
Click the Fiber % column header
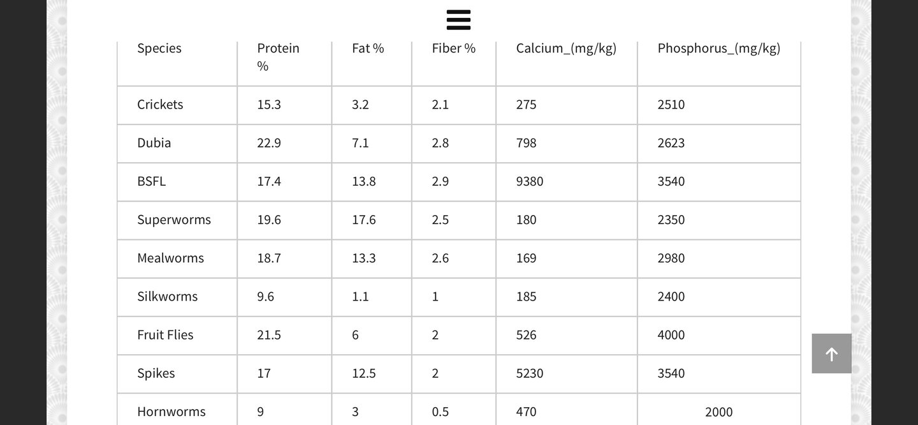454,48
